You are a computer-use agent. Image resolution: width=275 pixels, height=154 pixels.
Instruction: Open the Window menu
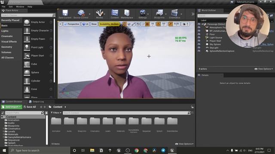click(20, 7)
